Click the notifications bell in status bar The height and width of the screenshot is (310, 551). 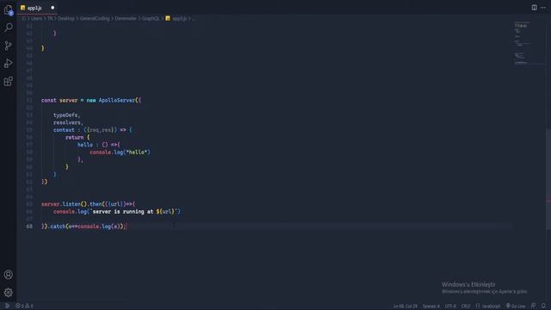point(543,306)
